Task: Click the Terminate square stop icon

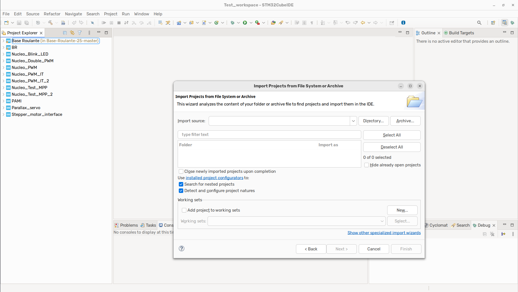Action: coord(119,23)
